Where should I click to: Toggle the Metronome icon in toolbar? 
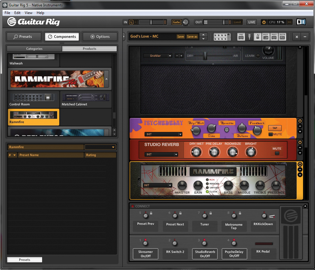coord(258,37)
